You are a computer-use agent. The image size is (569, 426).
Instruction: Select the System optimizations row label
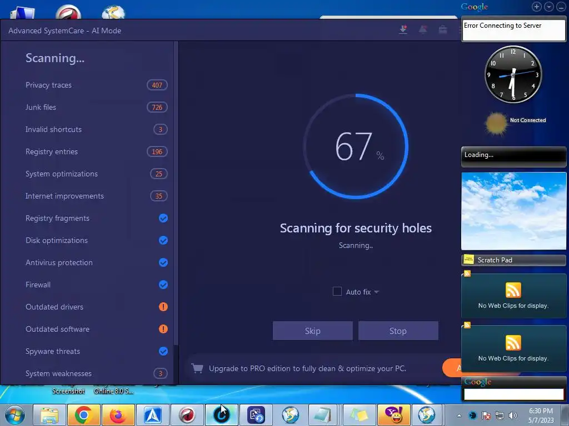(x=61, y=174)
